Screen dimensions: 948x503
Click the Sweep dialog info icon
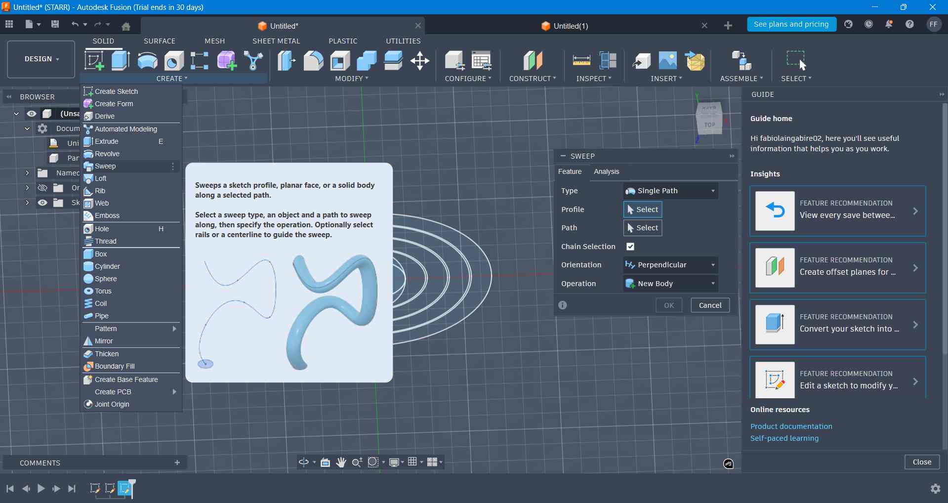click(563, 305)
